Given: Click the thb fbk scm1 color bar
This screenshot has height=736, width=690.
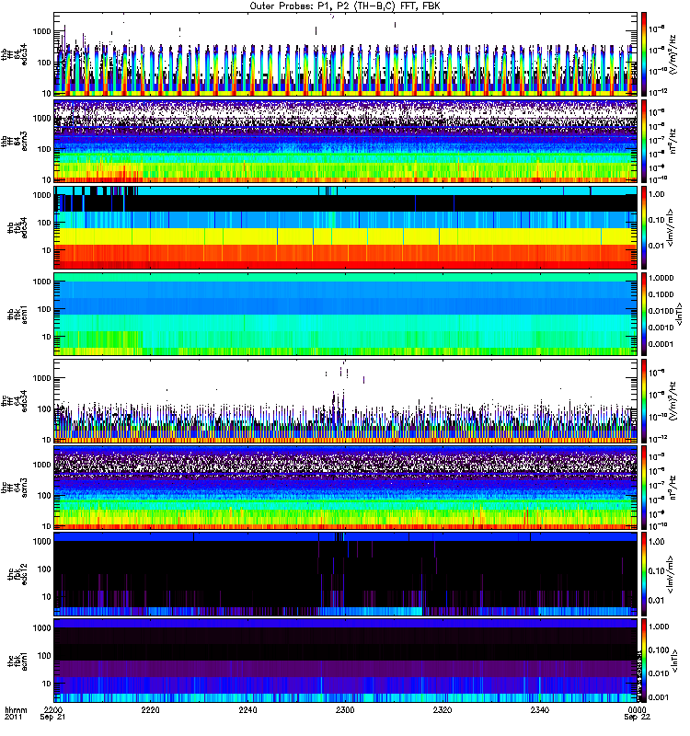Looking at the screenshot, I should point(645,313).
